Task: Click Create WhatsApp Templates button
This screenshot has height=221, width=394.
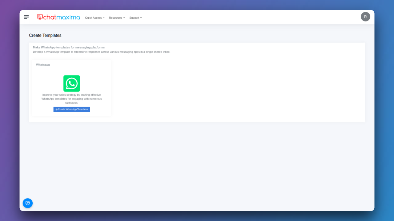Action: click(72, 109)
